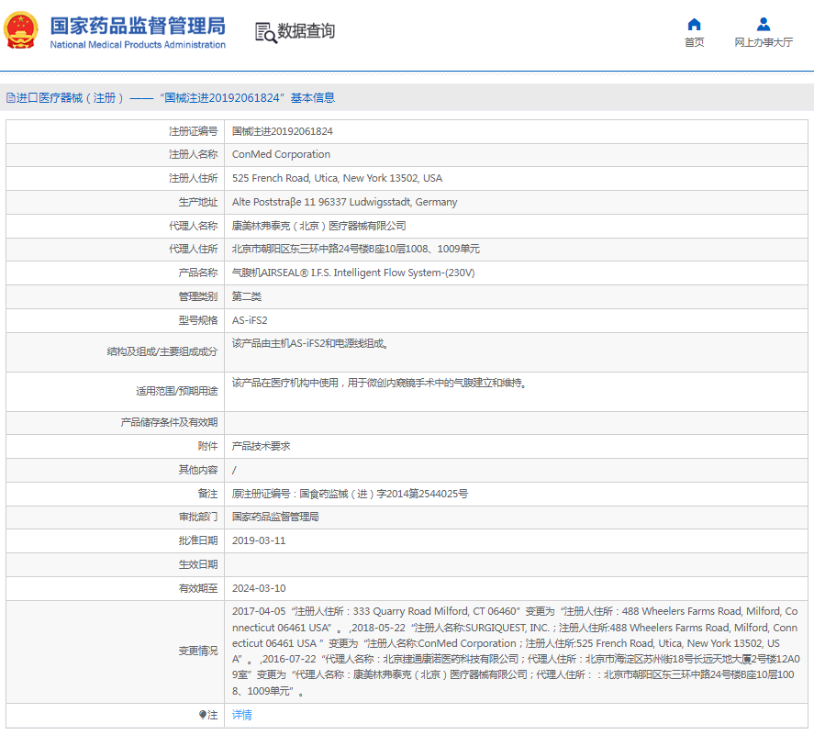Click the lightbulb icon beside 注

coord(203,715)
